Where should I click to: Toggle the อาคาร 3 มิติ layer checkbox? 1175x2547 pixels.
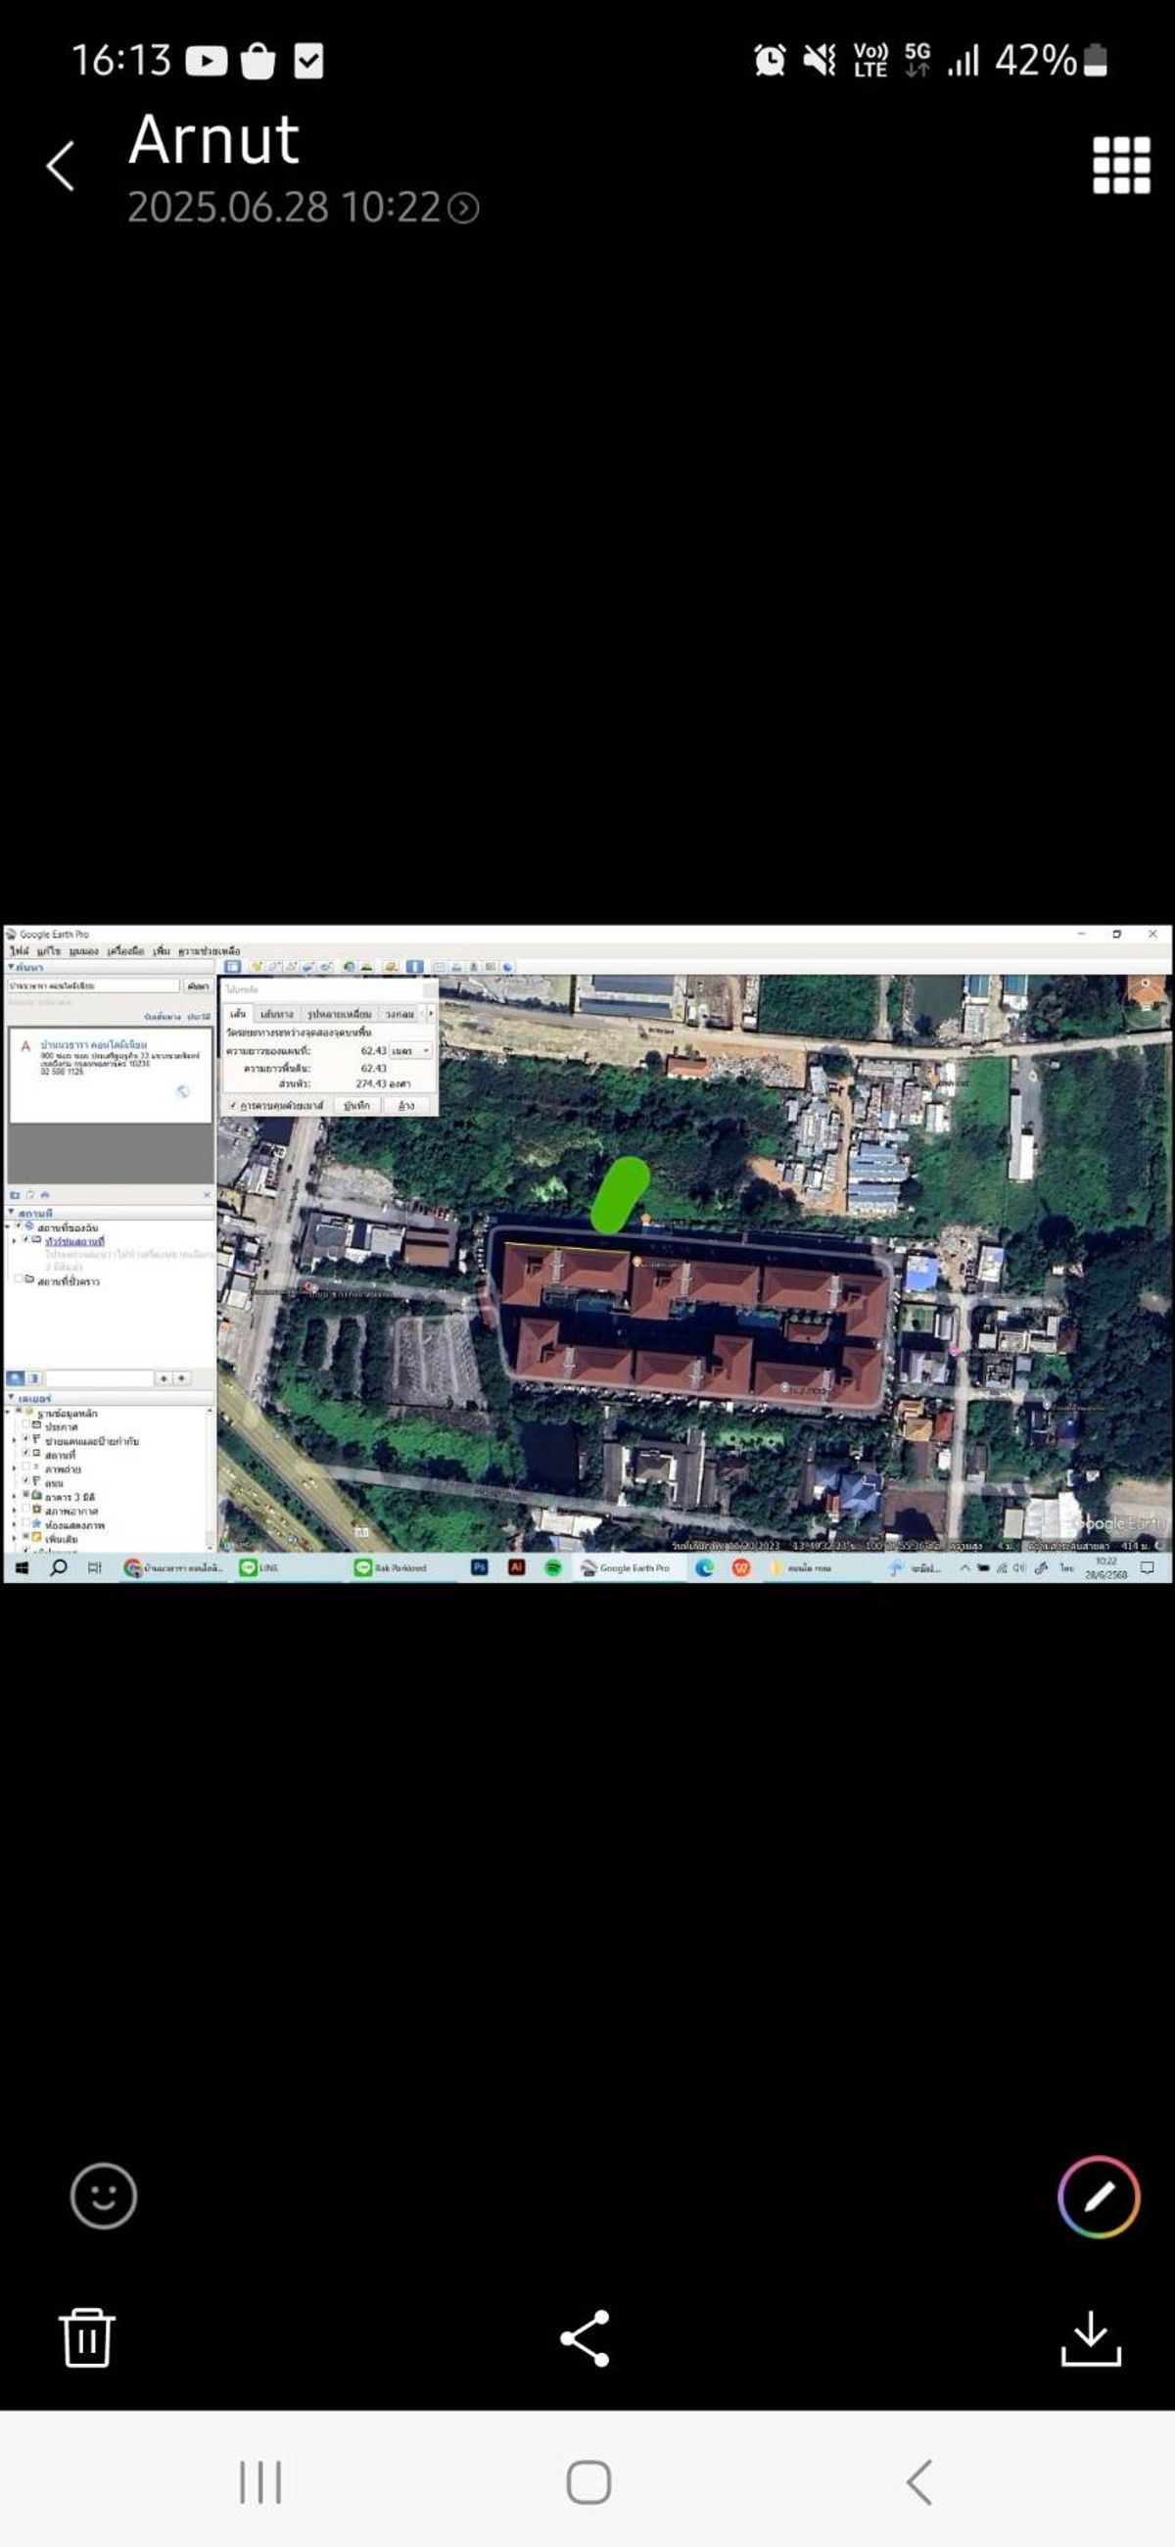(x=25, y=1495)
